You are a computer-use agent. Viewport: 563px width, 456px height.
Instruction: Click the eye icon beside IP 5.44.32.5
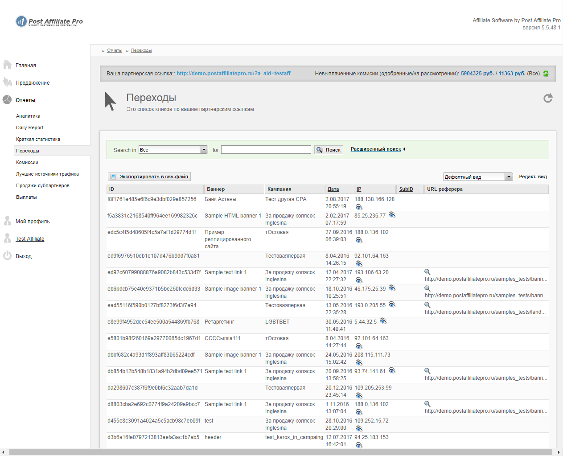coord(383,321)
